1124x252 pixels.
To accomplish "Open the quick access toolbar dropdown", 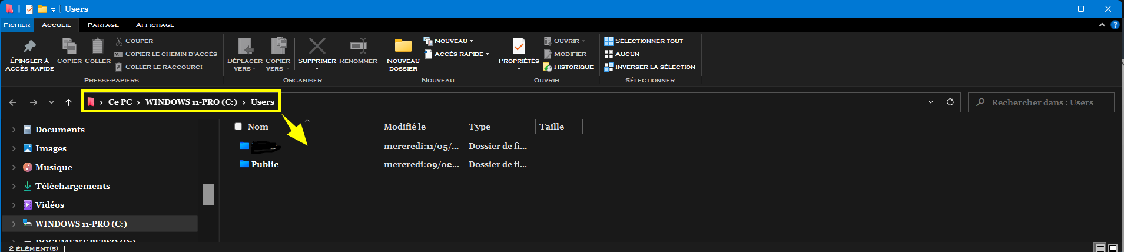I will [x=53, y=9].
